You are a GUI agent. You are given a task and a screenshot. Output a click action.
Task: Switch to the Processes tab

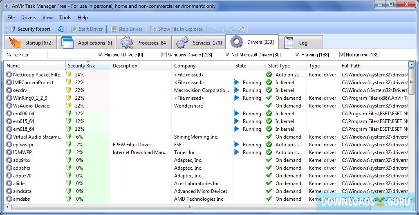tap(144, 43)
